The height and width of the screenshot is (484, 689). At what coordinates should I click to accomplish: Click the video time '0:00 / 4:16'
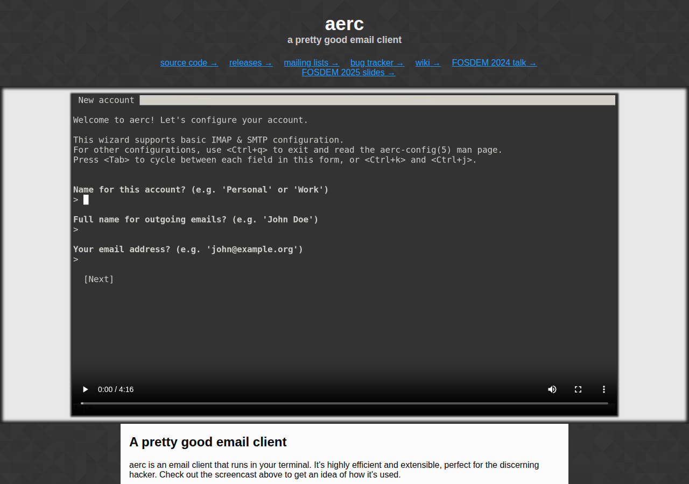click(116, 389)
